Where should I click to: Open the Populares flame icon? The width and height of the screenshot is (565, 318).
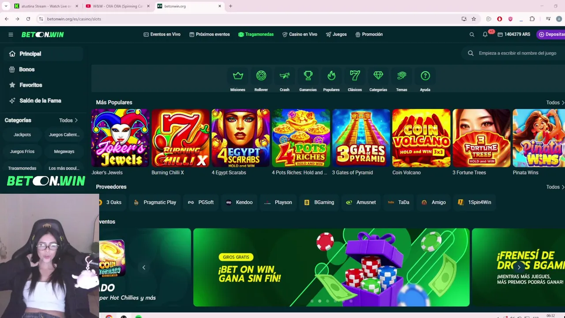tap(331, 76)
